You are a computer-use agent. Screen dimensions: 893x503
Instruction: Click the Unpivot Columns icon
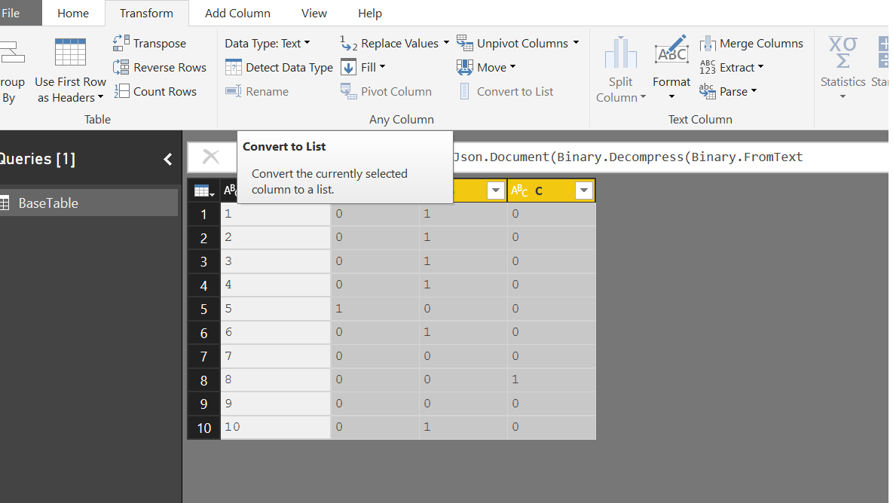coord(465,43)
